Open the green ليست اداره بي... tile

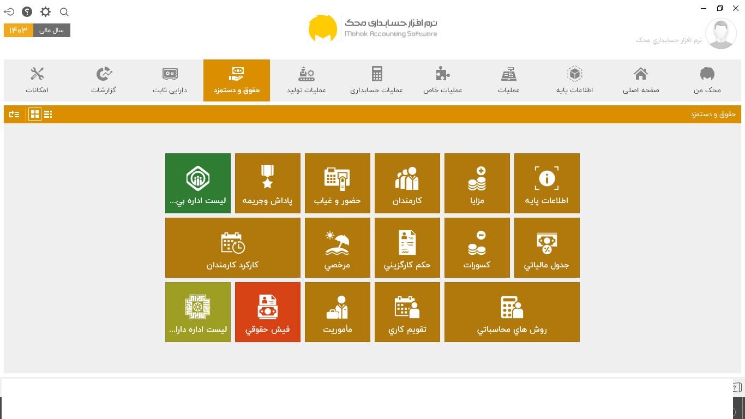pyautogui.click(x=197, y=183)
